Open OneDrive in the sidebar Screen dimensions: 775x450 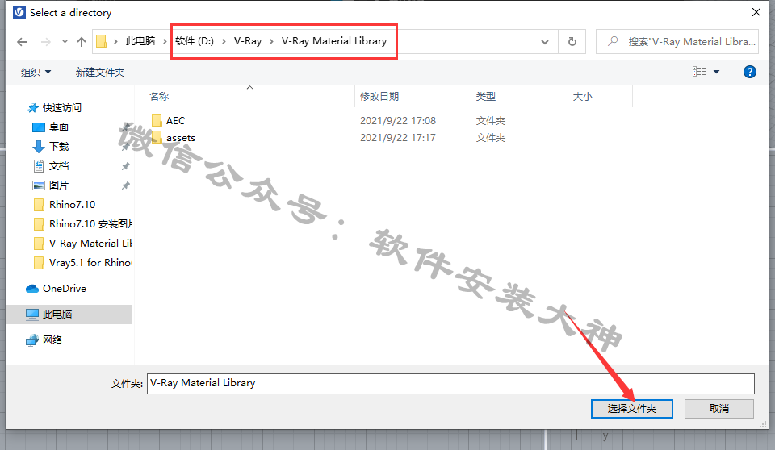point(65,289)
